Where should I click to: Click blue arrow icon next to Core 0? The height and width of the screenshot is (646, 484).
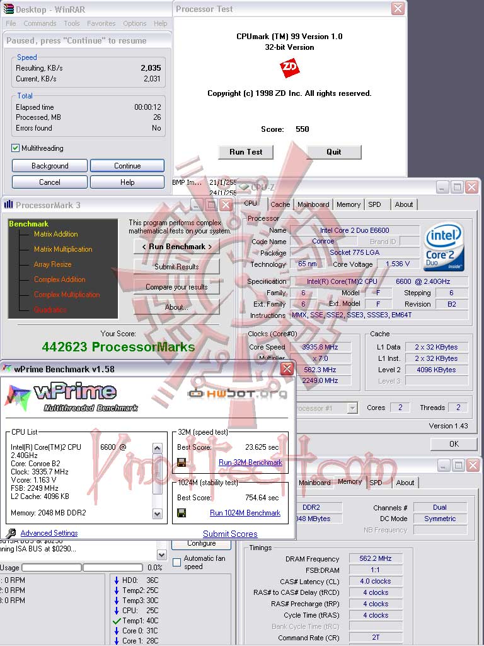(x=117, y=631)
